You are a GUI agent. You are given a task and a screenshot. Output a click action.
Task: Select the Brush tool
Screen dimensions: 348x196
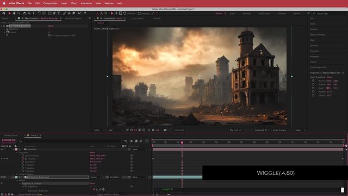click(64, 13)
